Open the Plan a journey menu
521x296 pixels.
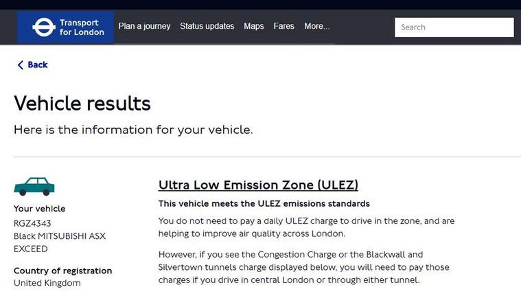tap(144, 26)
